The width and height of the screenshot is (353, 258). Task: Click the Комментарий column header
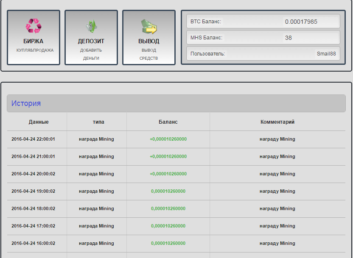point(277,122)
